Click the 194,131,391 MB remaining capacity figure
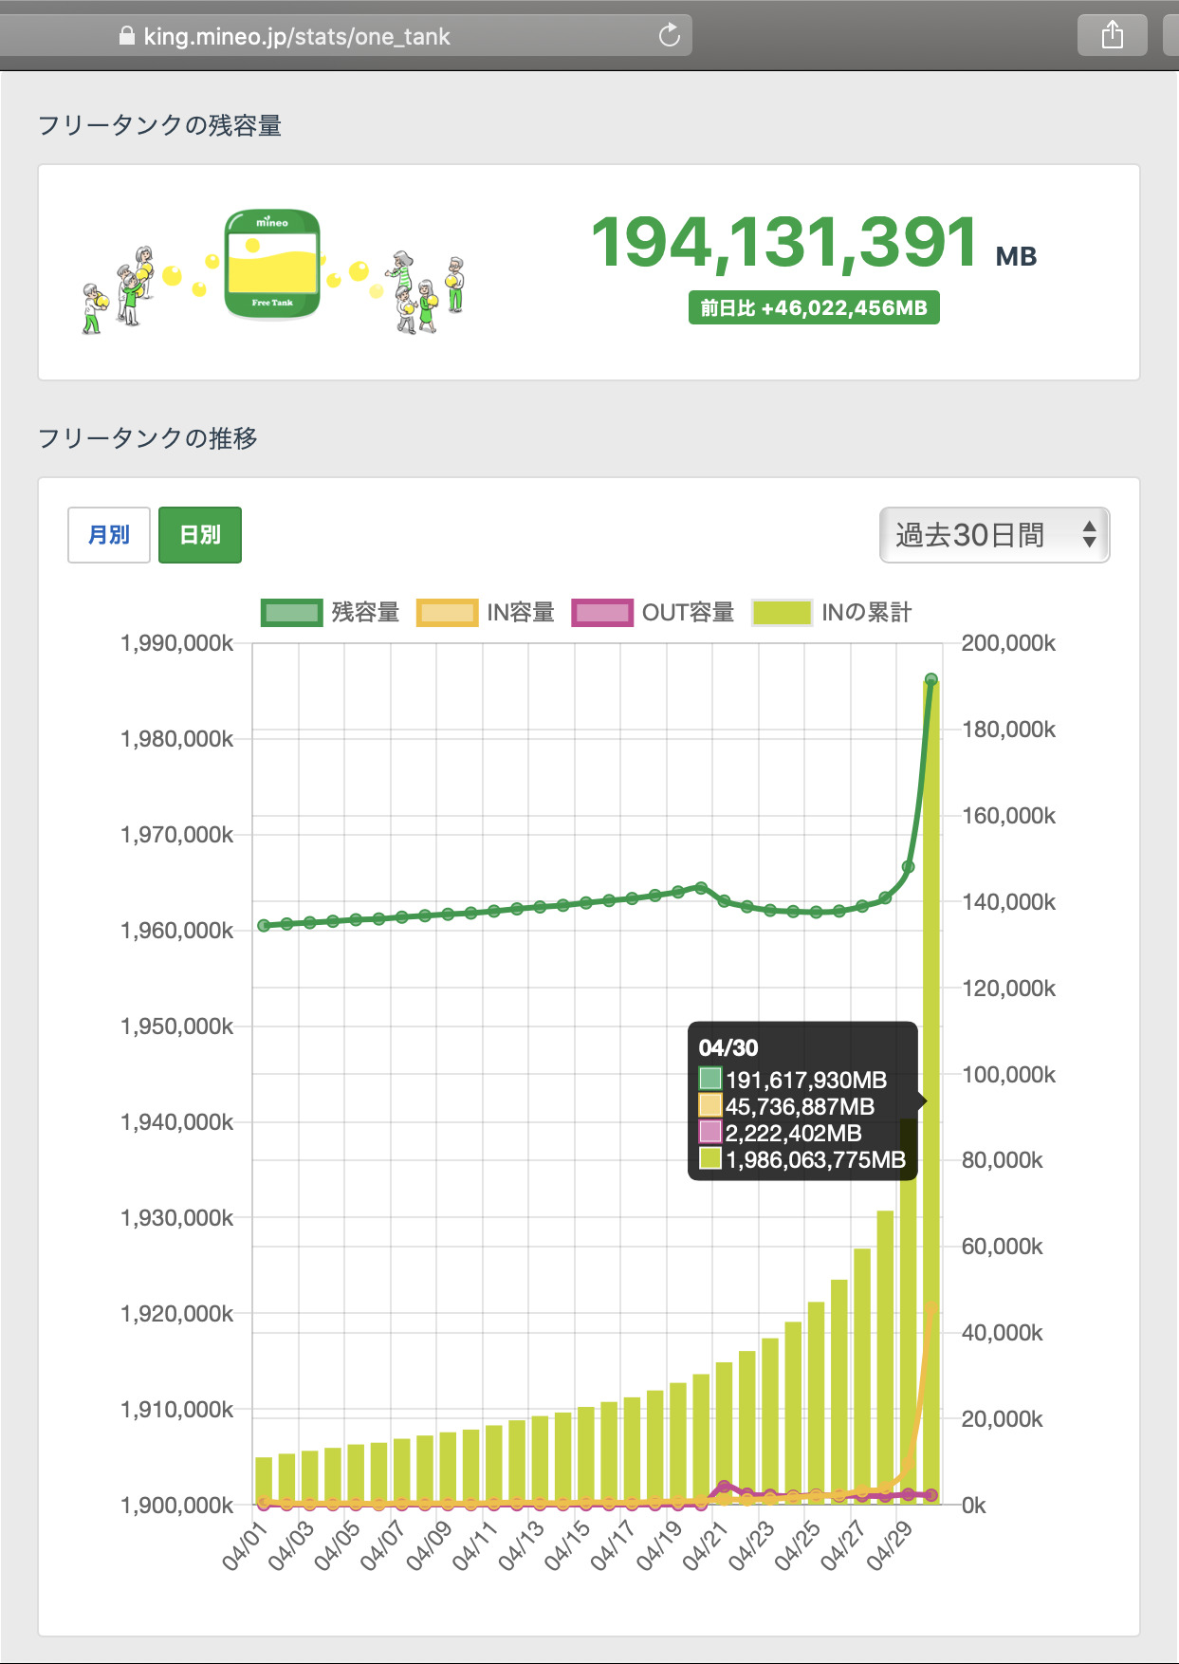Image resolution: width=1179 pixels, height=1664 pixels. coord(785,243)
